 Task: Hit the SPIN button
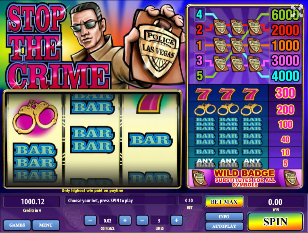point(275,222)
